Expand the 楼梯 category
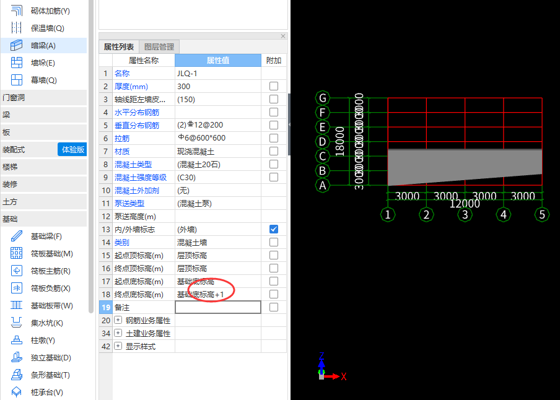560x400 pixels. (x=43, y=167)
